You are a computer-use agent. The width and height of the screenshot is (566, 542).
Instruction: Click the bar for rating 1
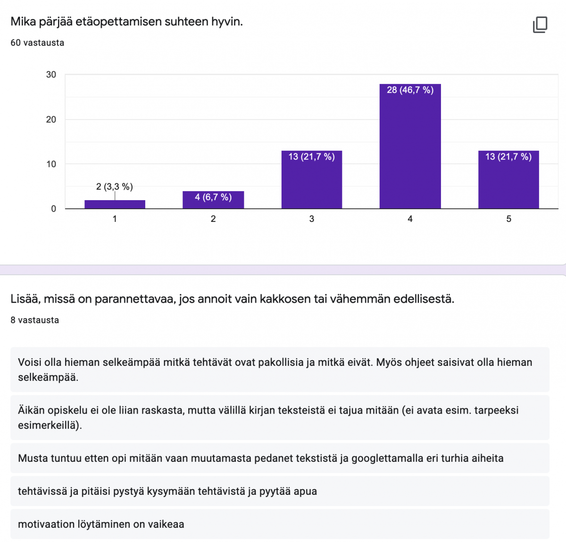[x=115, y=204]
